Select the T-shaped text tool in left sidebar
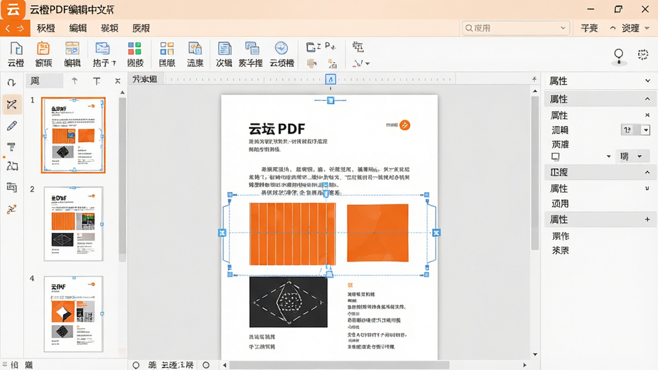 tap(12, 147)
